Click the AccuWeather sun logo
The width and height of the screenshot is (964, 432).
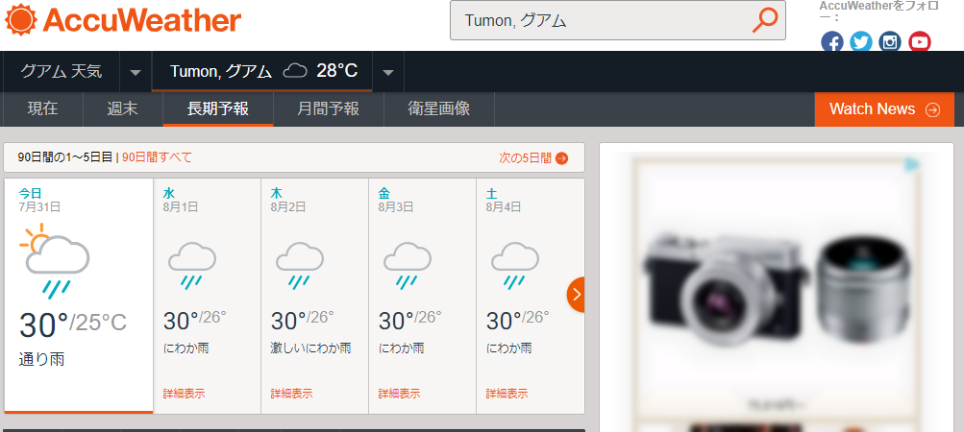pos(20,20)
